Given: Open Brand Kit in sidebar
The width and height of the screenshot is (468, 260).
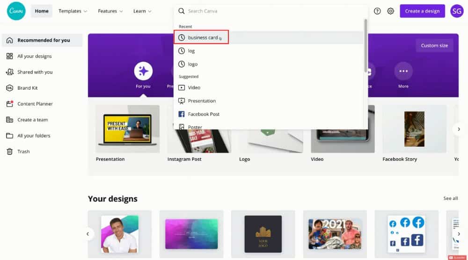Looking at the screenshot, I should (42, 88).
